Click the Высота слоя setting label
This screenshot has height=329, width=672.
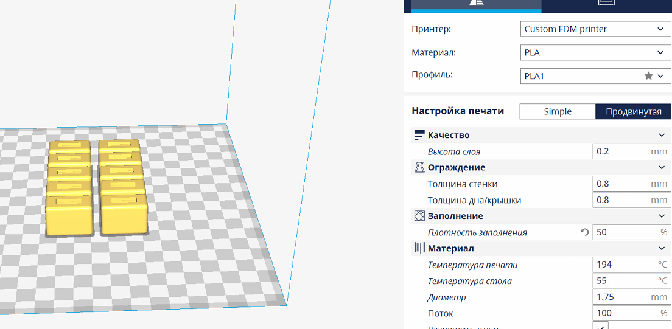pos(454,151)
